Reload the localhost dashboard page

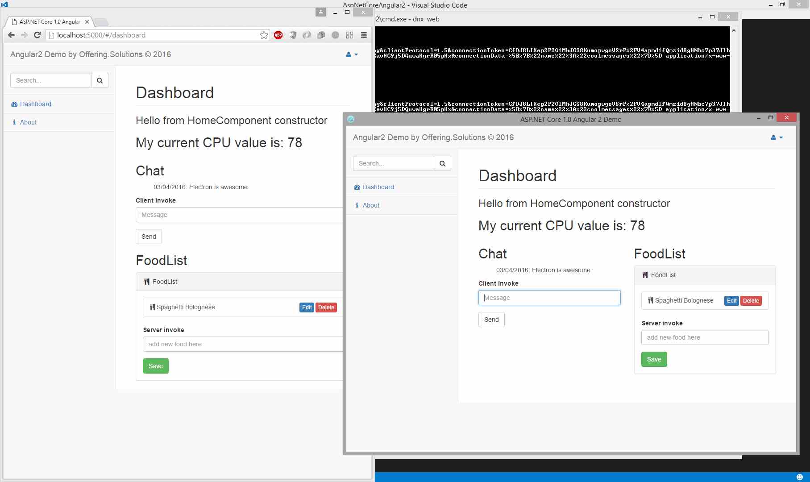[37, 35]
